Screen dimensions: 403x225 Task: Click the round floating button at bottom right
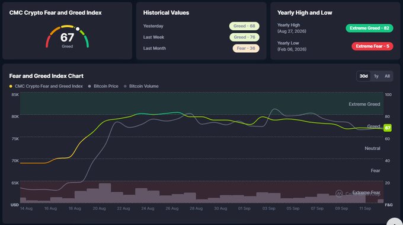(395, 221)
